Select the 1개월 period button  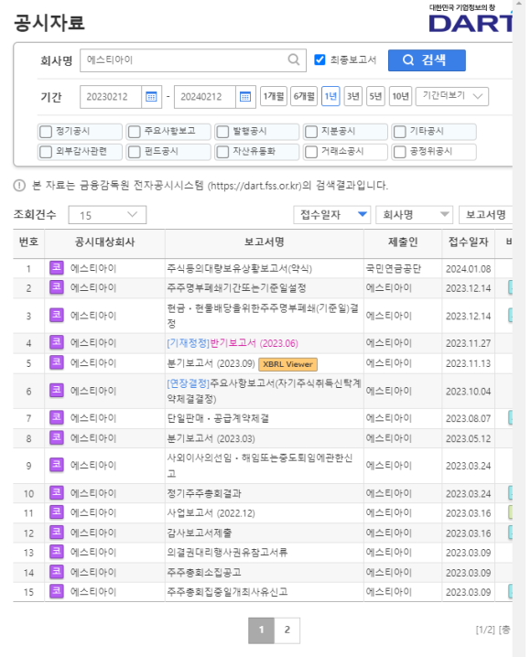pyautogui.click(x=273, y=96)
